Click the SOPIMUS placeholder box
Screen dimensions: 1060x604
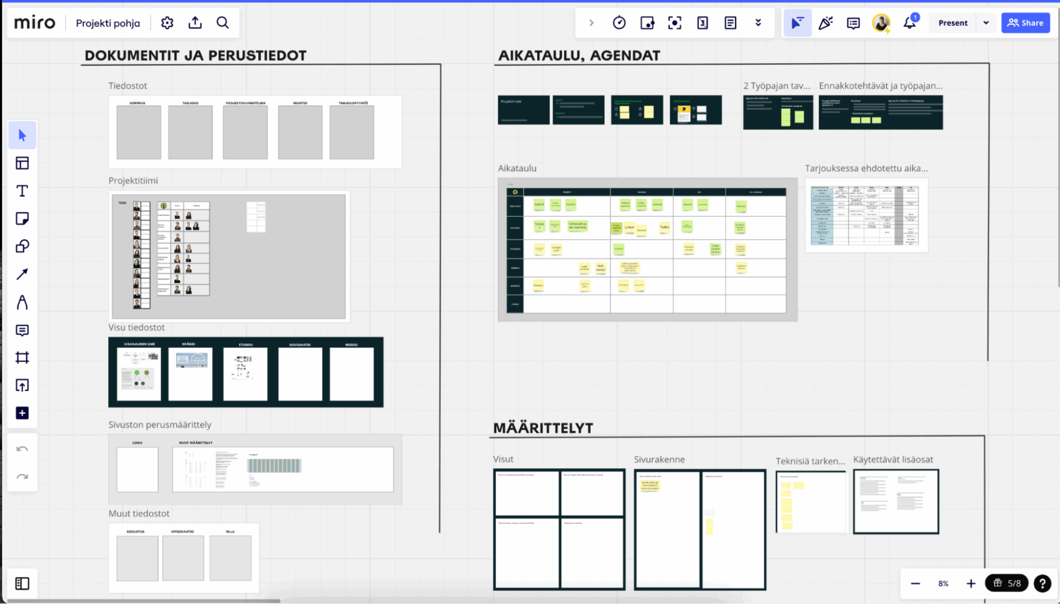pyautogui.click(x=139, y=133)
